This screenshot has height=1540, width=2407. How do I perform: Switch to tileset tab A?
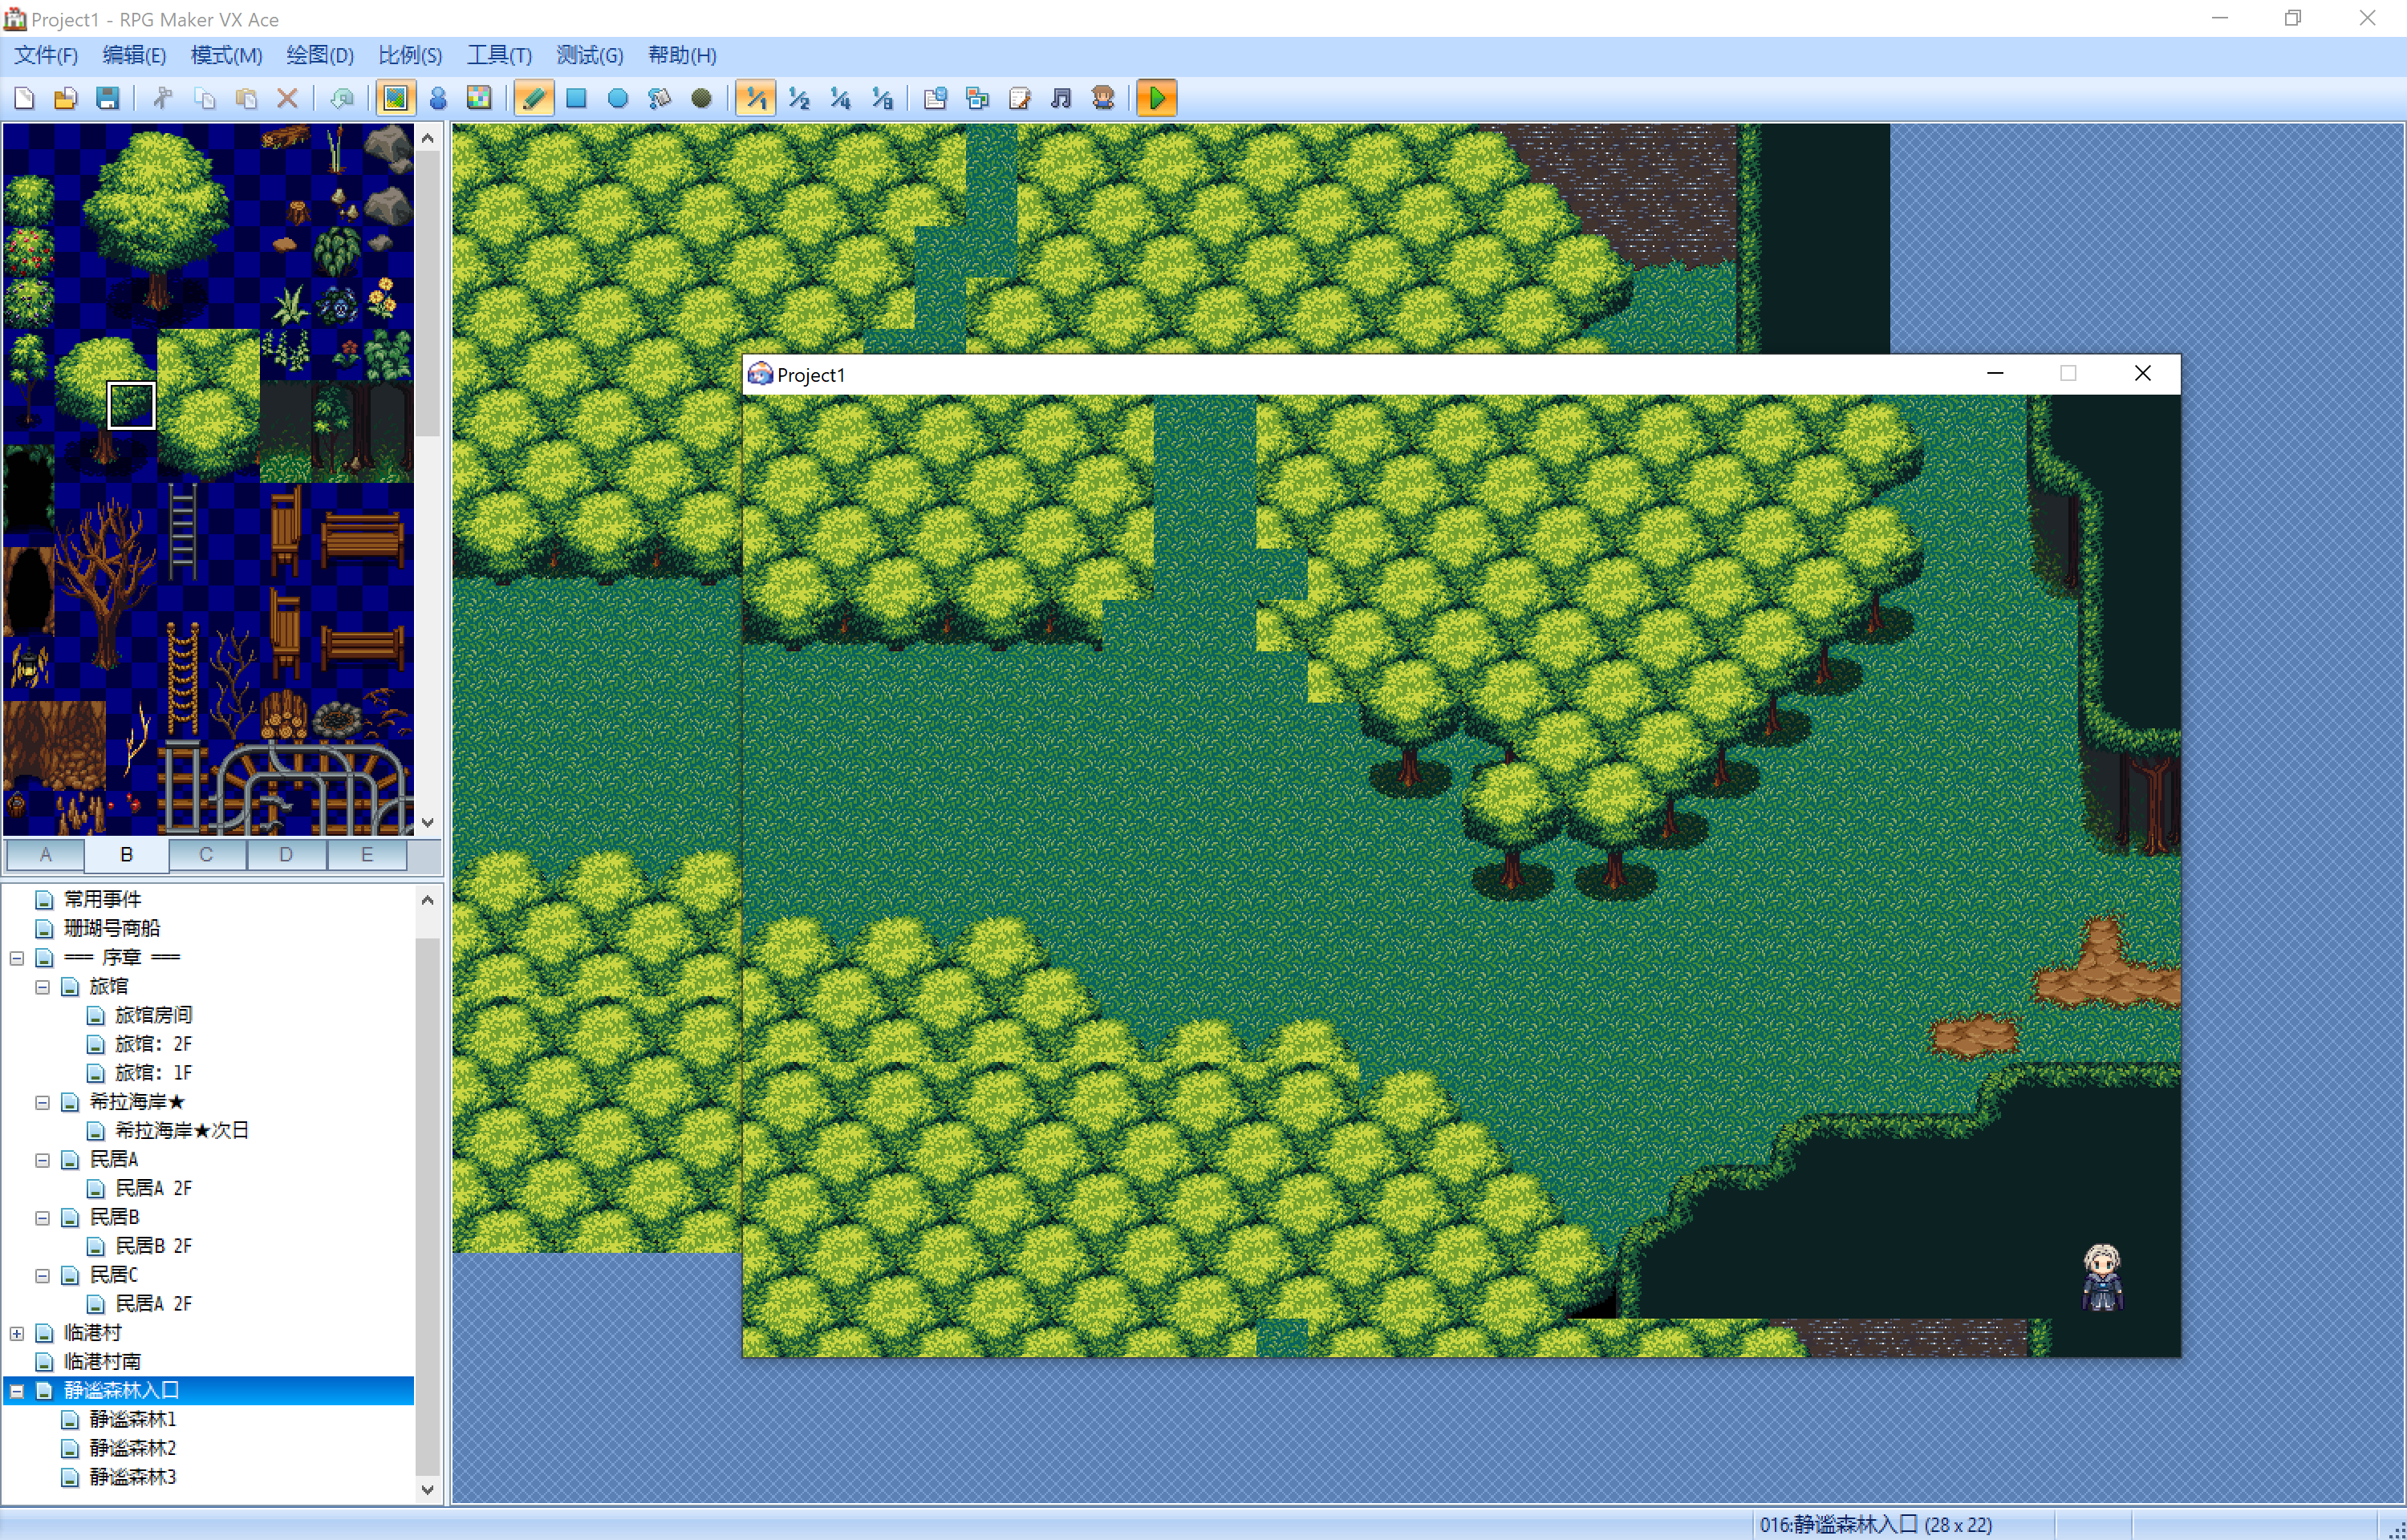click(45, 855)
